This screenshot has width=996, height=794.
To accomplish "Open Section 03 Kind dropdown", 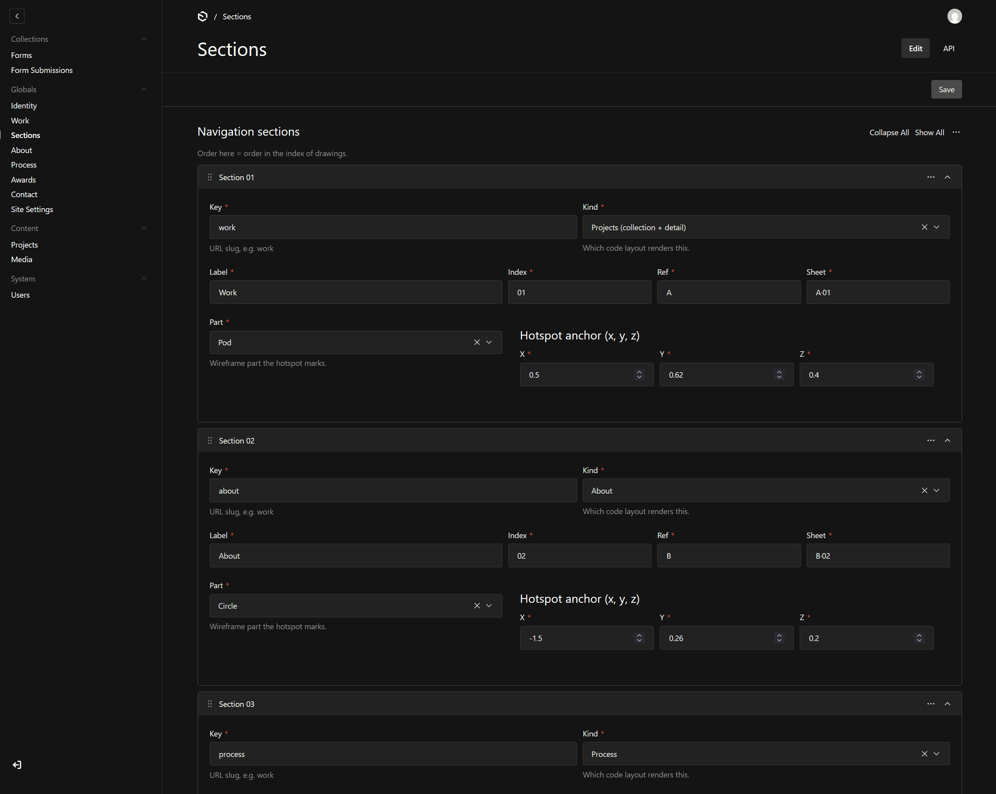I will pyautogui.click(x=936, y=754).
